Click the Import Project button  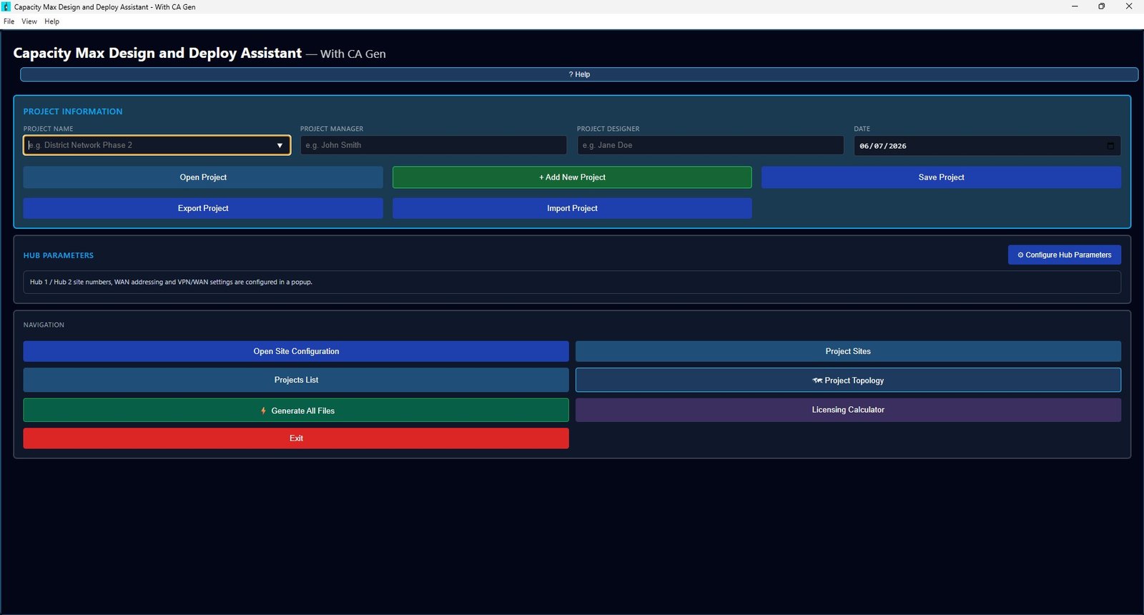click(x=572, y=208)
